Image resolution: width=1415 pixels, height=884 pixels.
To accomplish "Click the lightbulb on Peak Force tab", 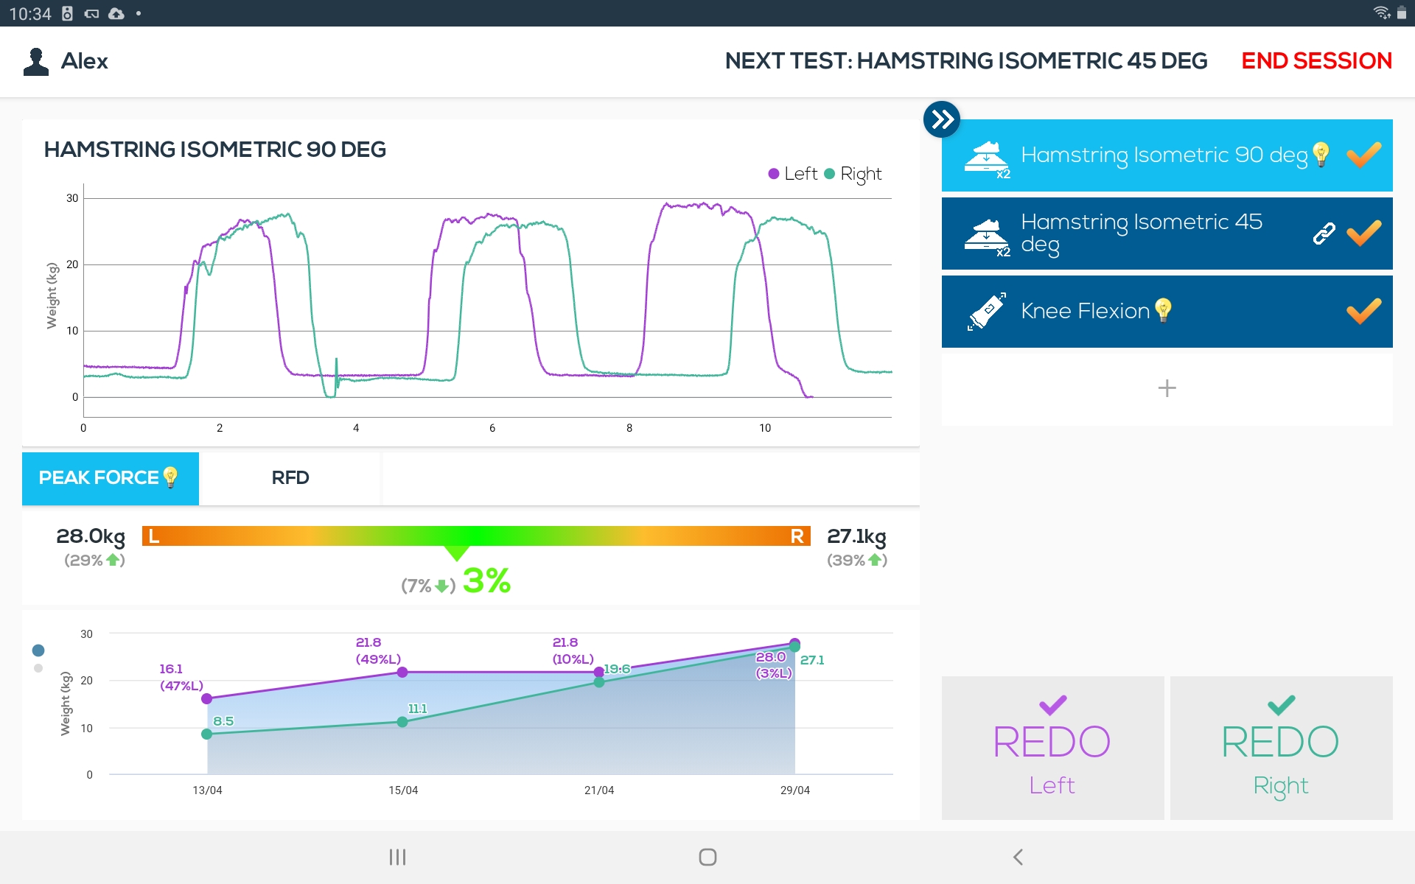I will click(171, 477).
